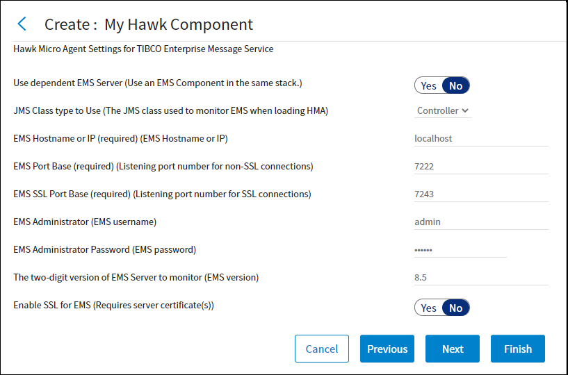Open the JMS Class type dropdown
This screenshot has width=568, height=375.
pyautogui.click(x=443, y=110)
